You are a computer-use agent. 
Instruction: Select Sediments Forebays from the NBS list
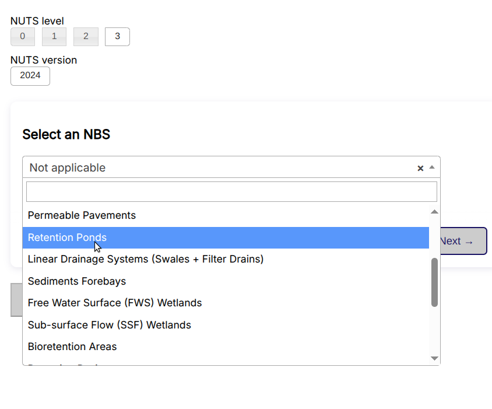tap(76, 281)
